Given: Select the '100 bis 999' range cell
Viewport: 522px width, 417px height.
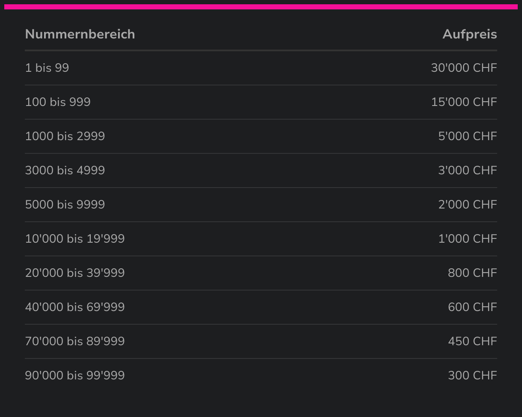Looking at the screenshot, I should 58,102.
